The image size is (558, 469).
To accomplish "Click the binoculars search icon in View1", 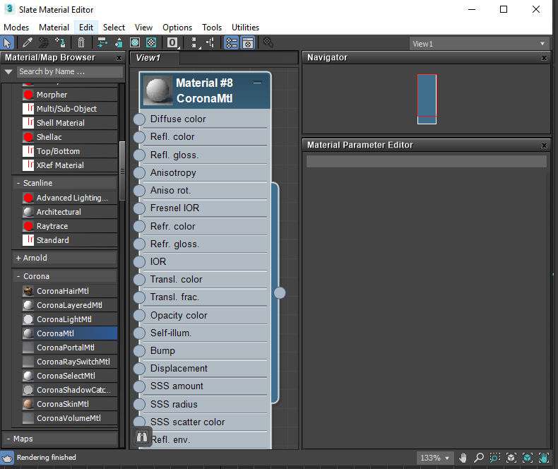I will coord(141,437).
